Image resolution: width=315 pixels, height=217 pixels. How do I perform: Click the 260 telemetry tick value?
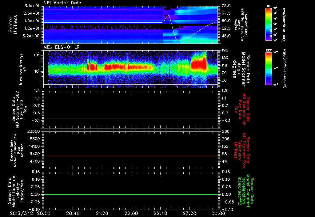coord(225,131)
